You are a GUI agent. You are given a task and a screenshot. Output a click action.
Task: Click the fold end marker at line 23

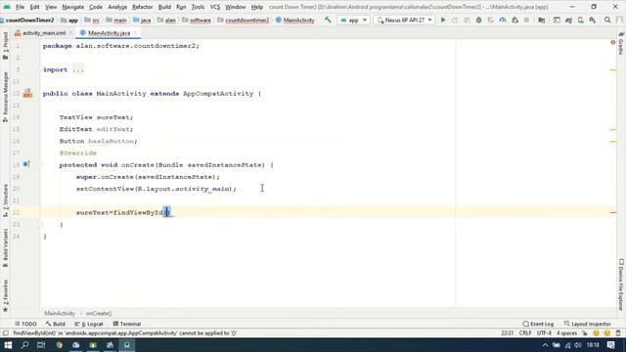(x=40, y=224)
